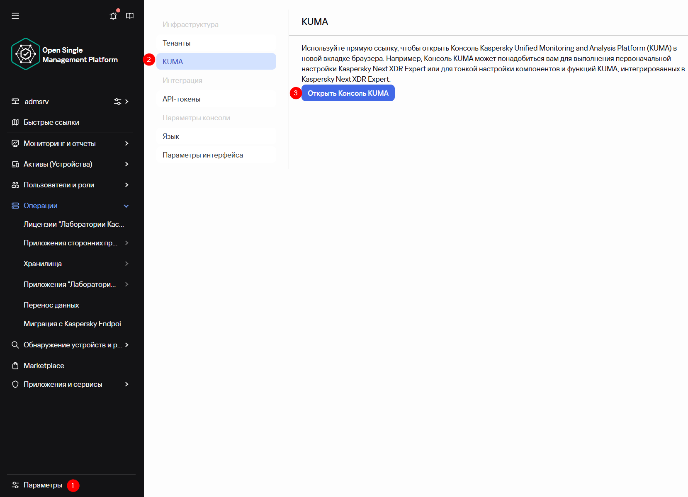Open the notifications bell icon
This screenshot has height=497, width=688.
[x=113, y=16]
